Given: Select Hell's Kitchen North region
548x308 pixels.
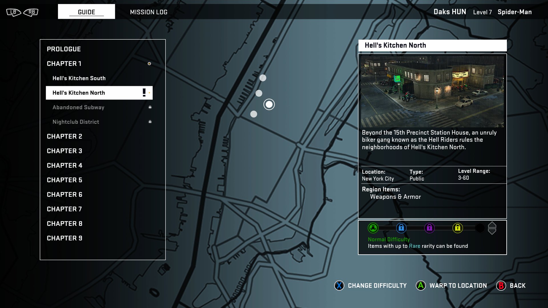Looking at the screenshot, I should point(99,93).
